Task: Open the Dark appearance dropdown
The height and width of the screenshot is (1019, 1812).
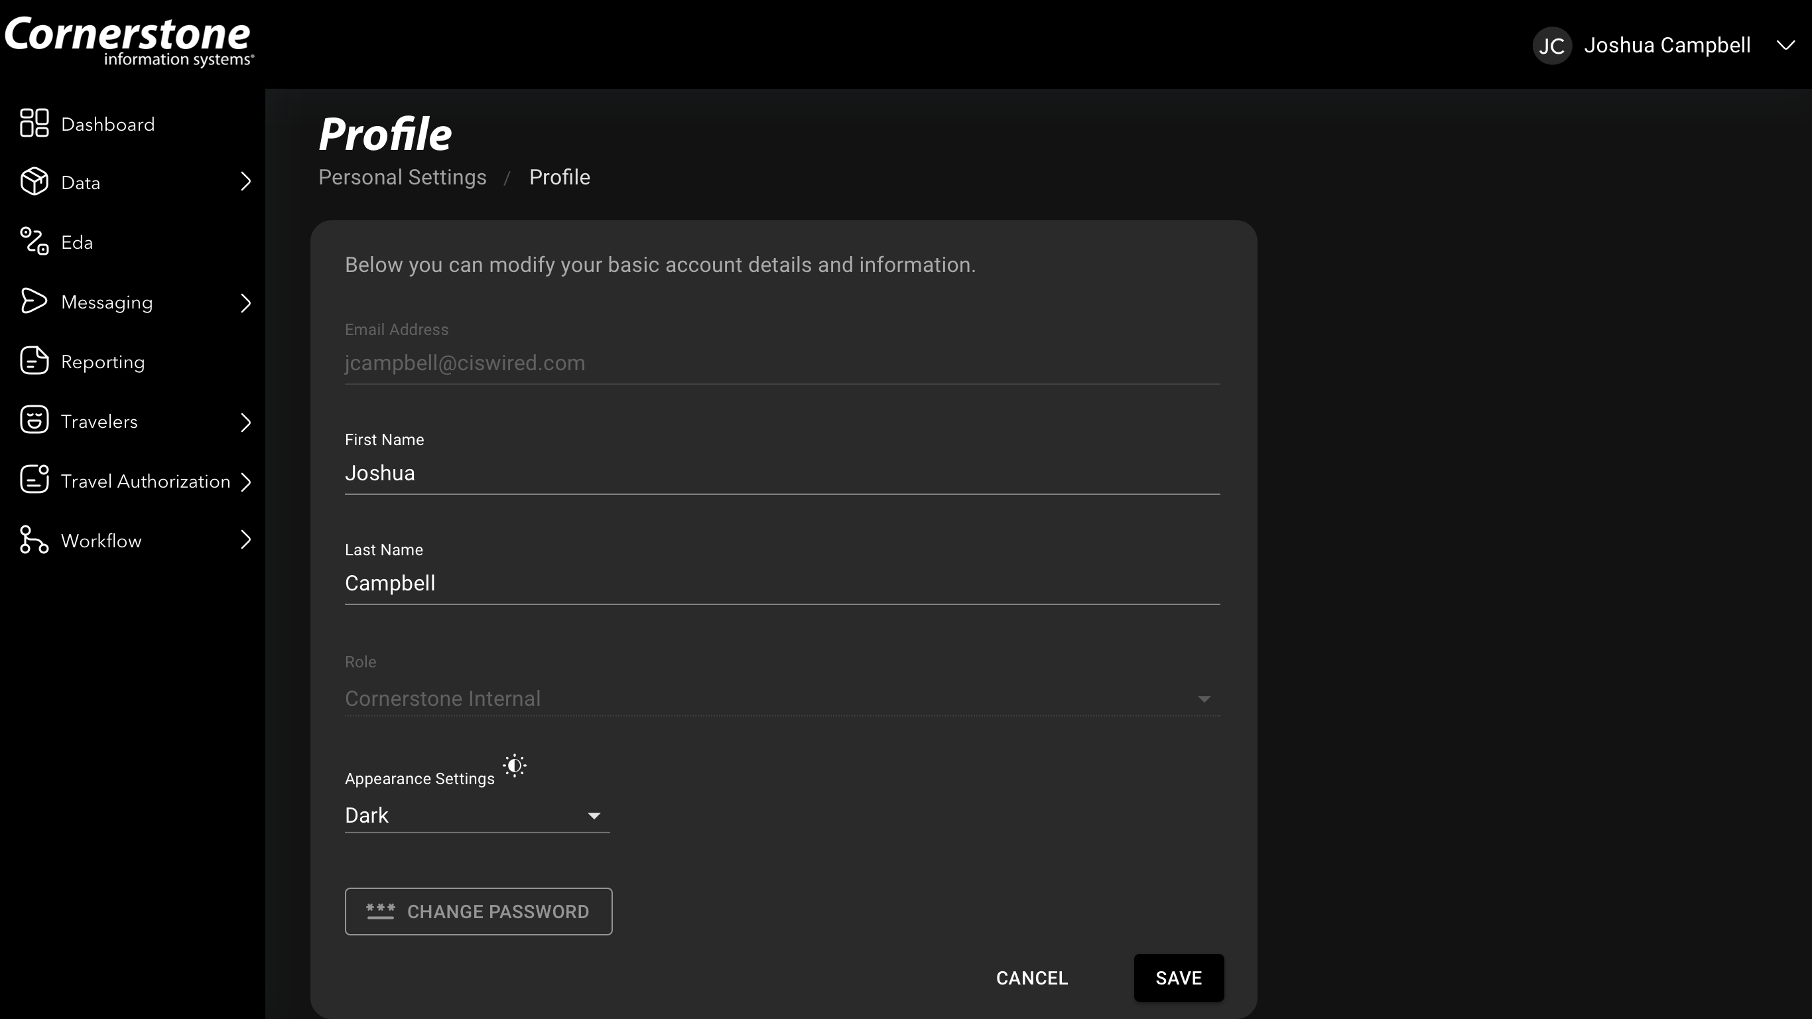Action: (x=476, y=815)
